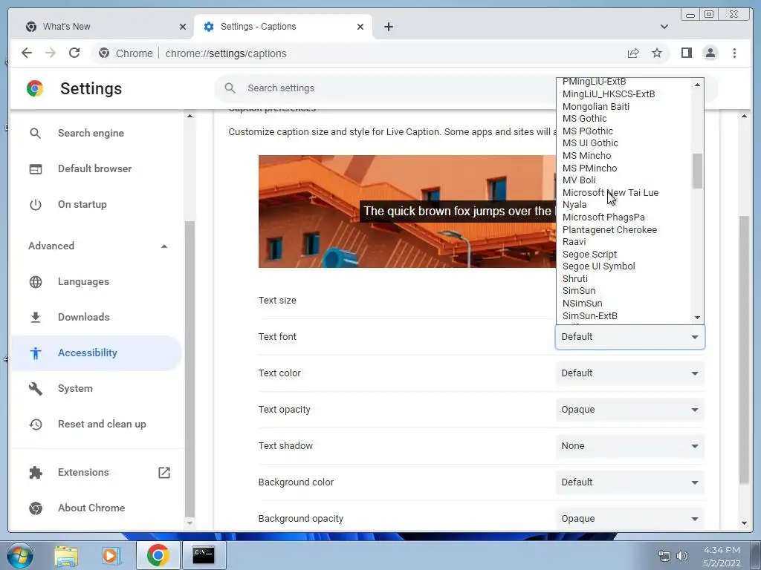Open the side panel icon
The image size is (761, 570).
[x=686, y=53]
